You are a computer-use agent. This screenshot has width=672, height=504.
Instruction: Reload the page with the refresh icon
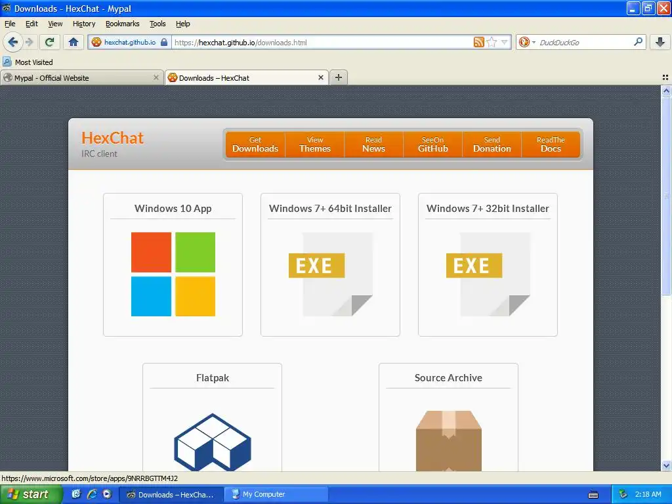50,42
